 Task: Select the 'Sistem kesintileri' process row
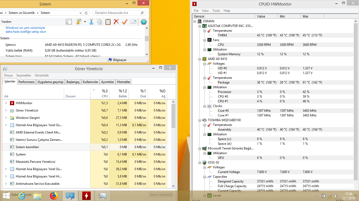[85, 147]
